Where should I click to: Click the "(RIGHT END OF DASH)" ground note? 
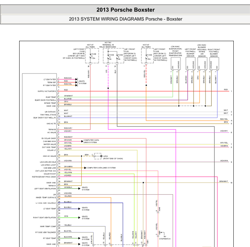pos(113,159)
